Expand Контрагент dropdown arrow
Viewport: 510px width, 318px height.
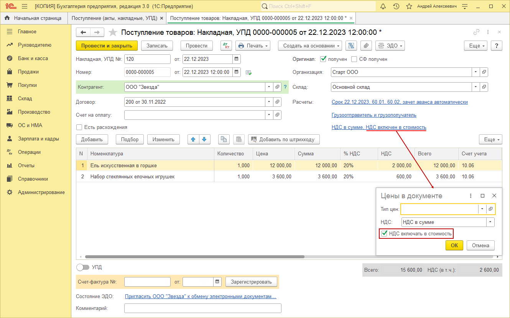[269, 87]
